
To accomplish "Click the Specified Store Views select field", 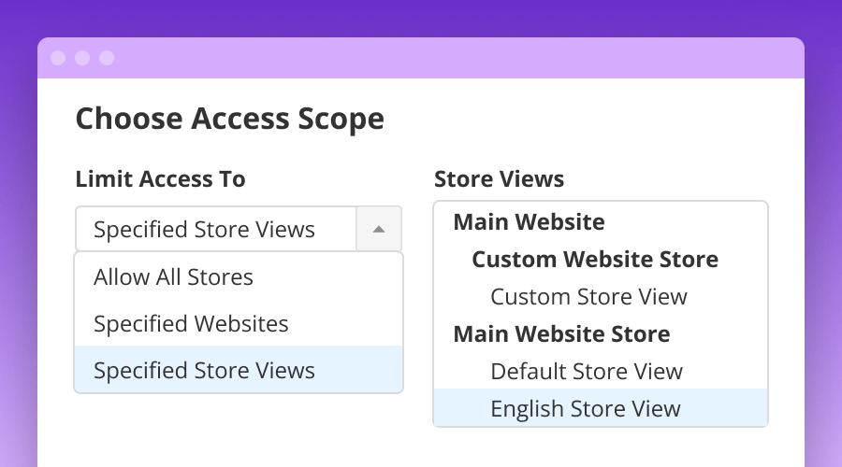I will pyautogui.click(x=215, y=229).
